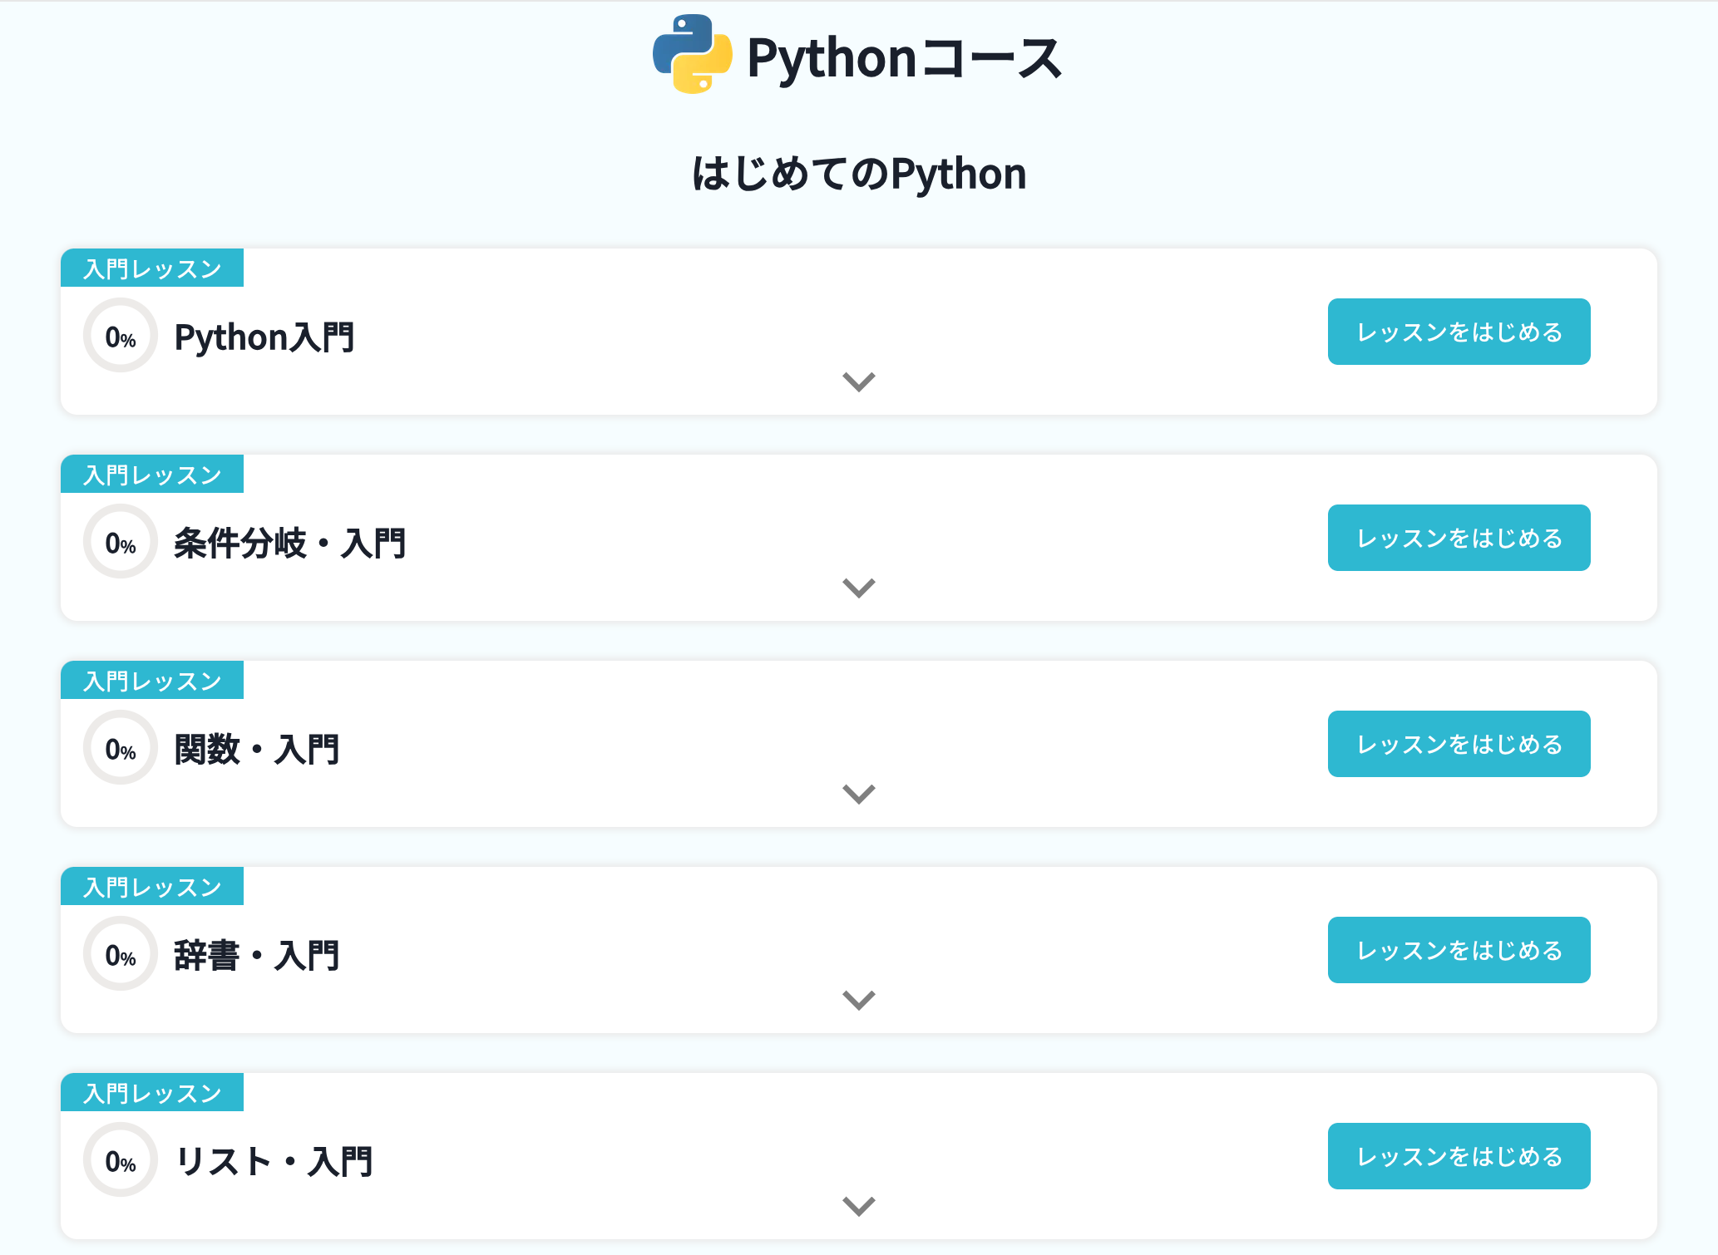Screen dimensions: 1718x1255
Task: Select the Python入門 lesson title
Action: [264, 336]
